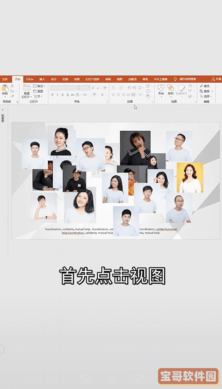Toggle Align Right paragraph alignment
Screen dimensions: 222x389
point(123,95)
